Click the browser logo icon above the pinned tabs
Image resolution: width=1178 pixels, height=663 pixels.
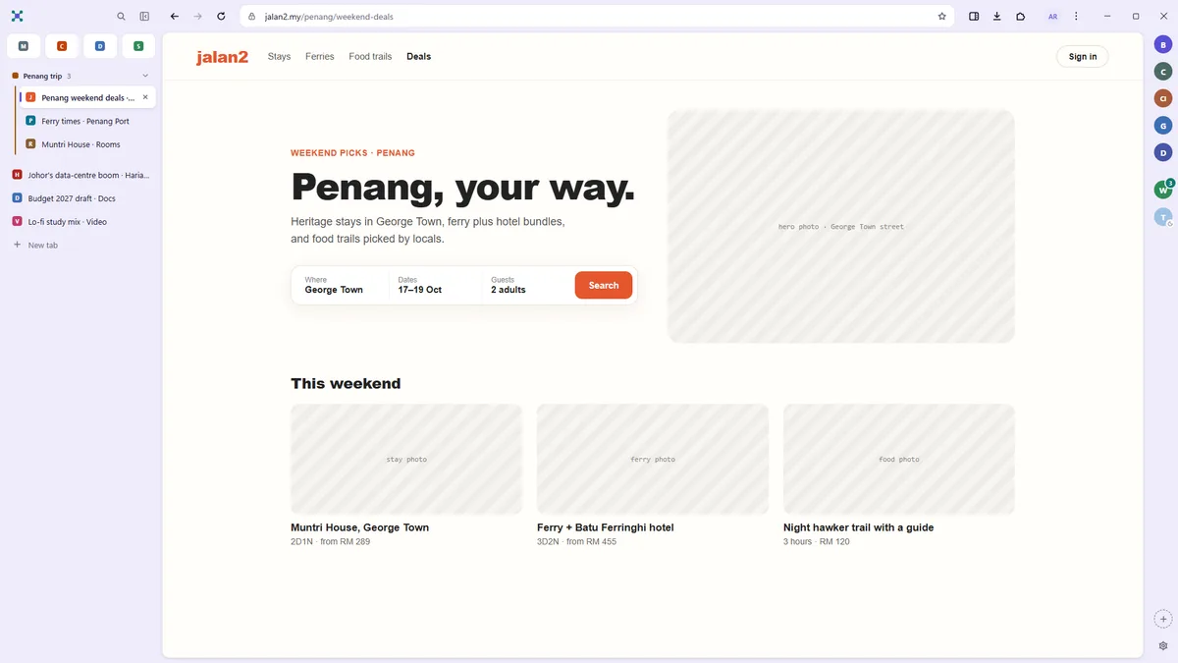tap(17, 17)
